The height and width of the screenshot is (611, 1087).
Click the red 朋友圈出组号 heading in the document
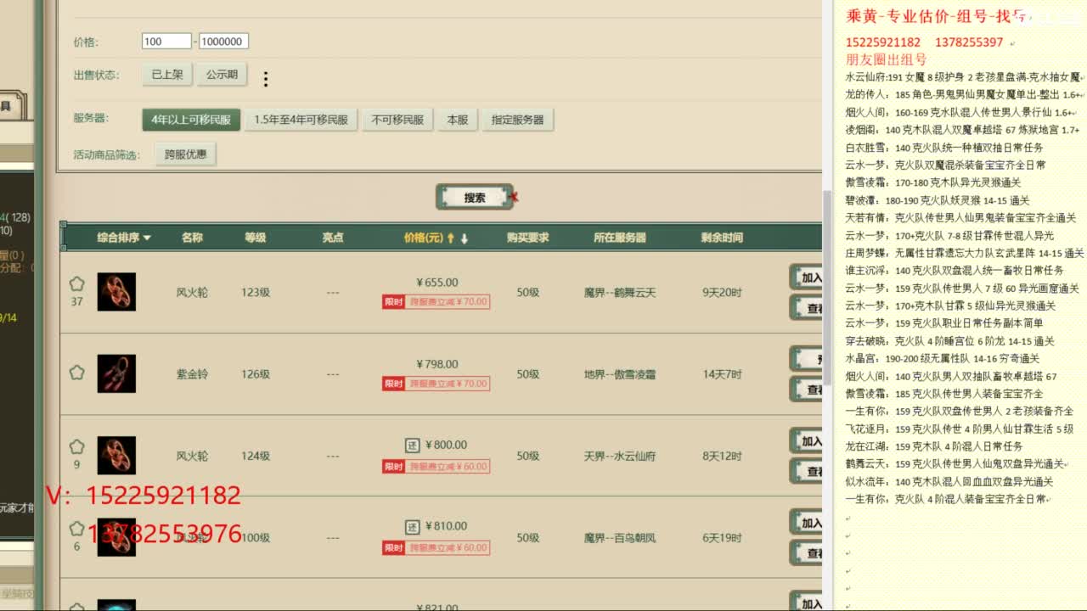pos(887,59)
